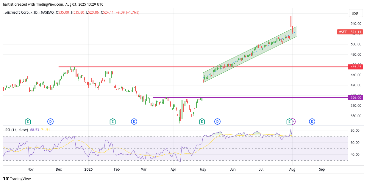Image resolution: width=367 pixels, height=184 pixels.
Task: Click the Jul label on time axis
Action: [261, 169]
